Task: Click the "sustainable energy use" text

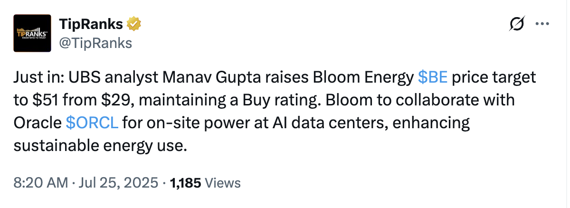Action: coord(98,146)
